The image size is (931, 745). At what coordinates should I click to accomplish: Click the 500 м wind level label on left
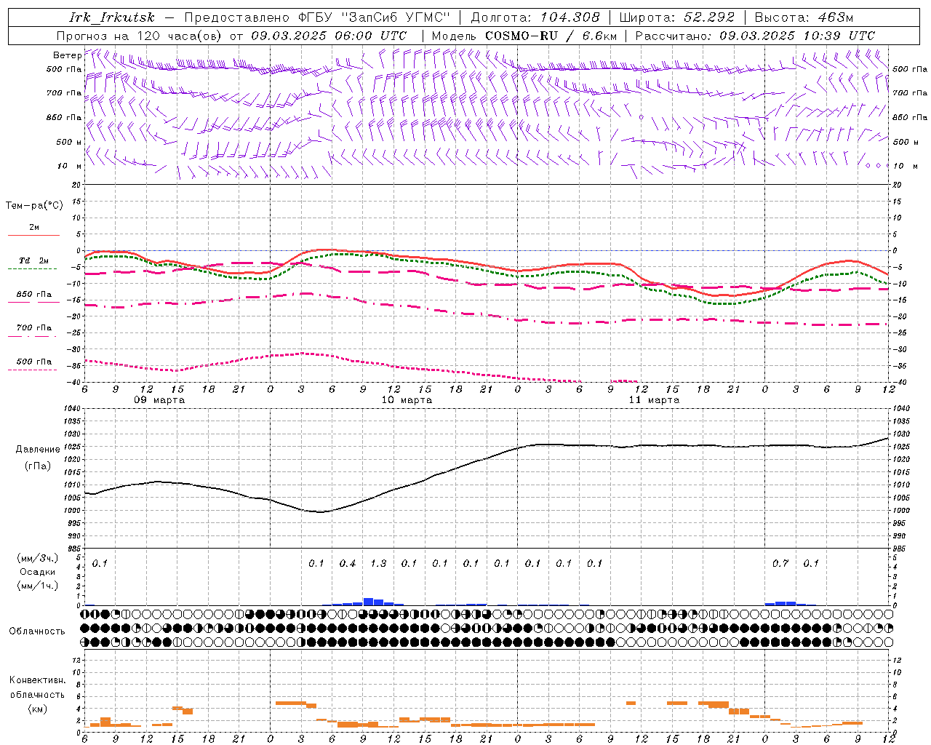pos(69,142)
